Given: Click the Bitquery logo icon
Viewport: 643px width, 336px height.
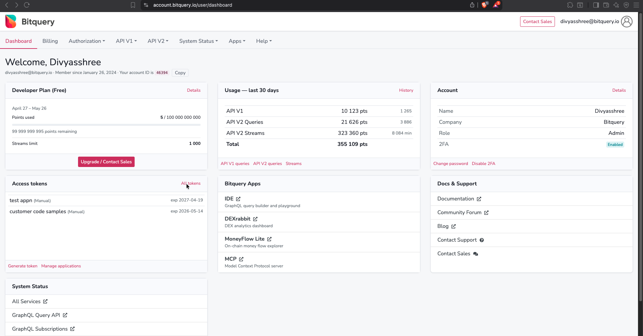Looking at the screenshot, I should tap(10, 21).
